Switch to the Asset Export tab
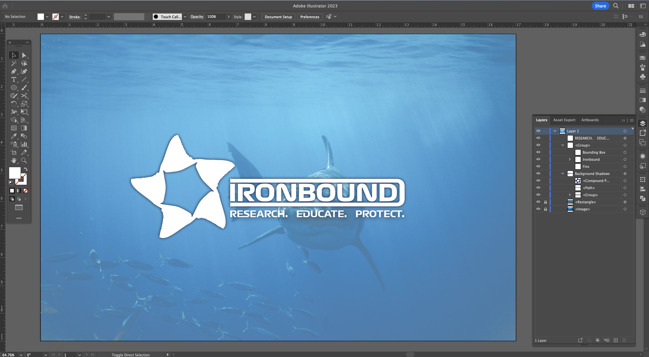649x357 pixels. pos(564,120)
